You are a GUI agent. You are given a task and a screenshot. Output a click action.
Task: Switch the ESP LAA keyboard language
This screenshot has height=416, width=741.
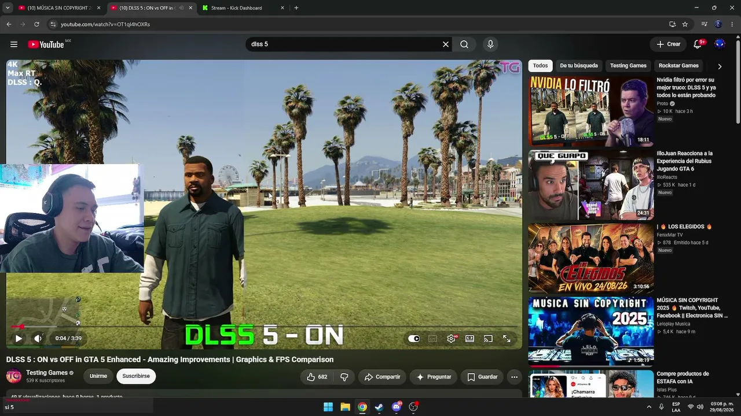click(x=676, y=407)
